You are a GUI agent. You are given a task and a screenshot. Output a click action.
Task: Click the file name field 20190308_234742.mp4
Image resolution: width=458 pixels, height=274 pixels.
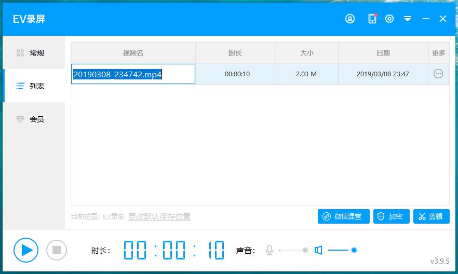click(133, 74)
